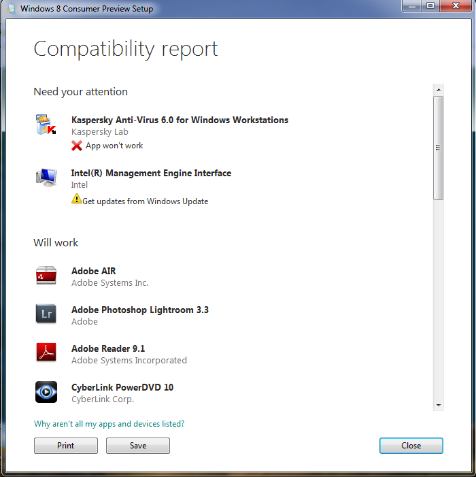Image resolution: width=476 pixels, height=477 pixels.
Task: Click the Adobe AIR icon
Action: (46, 276)
